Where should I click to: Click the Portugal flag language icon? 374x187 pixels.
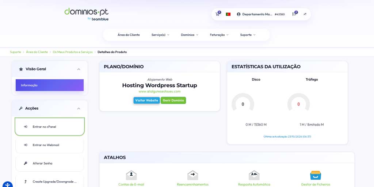pyautogui.click(x=228, y=14)
